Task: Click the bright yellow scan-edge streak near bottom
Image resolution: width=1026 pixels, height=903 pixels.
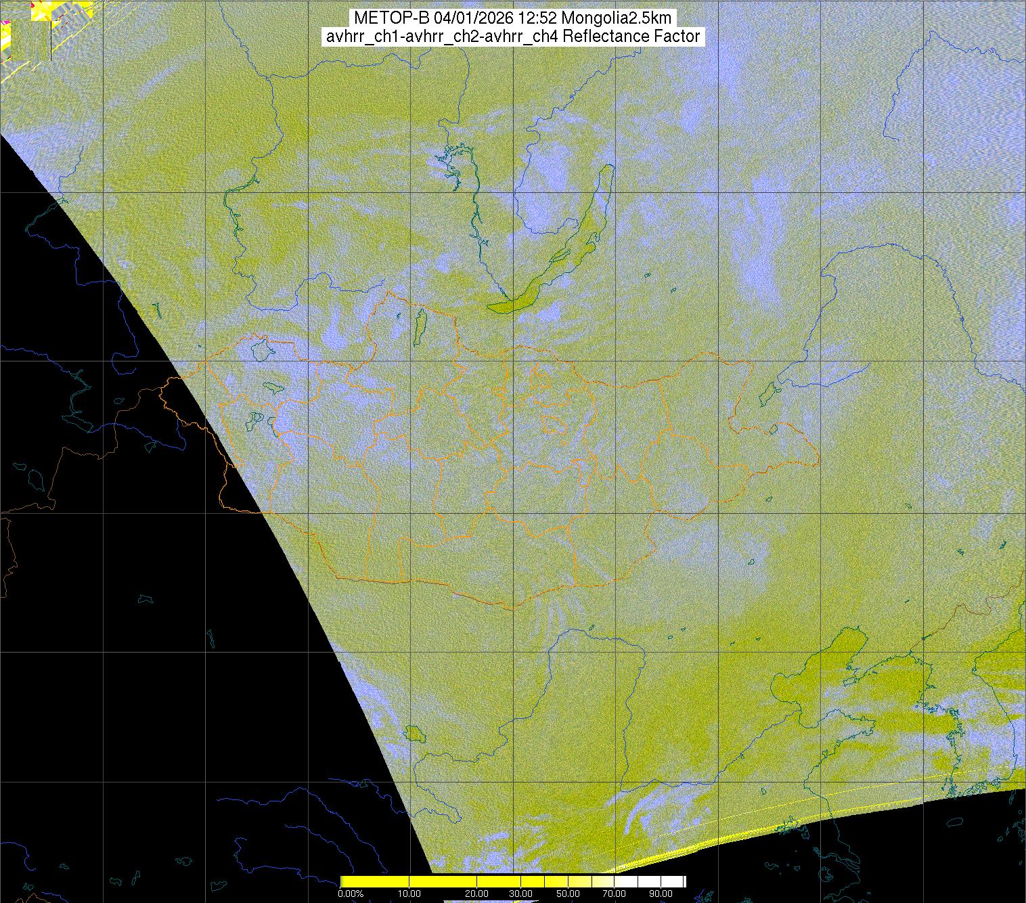Action: (650, 861)
